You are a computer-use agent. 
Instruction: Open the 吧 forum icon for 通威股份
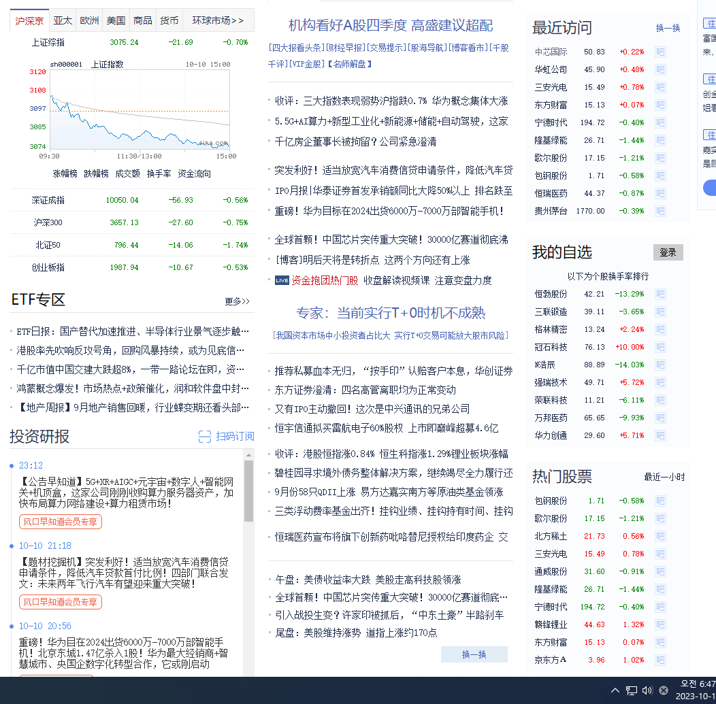pyautogui.click(x=660, y=571)
